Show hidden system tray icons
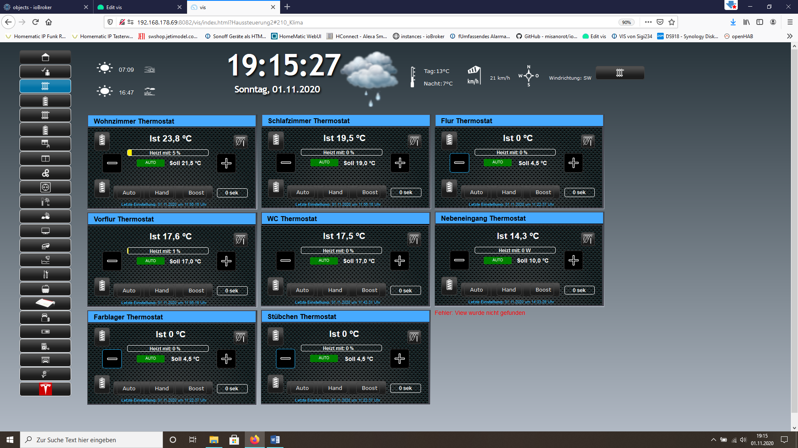This screenshot has height=448, width=798. pos(713,440)
